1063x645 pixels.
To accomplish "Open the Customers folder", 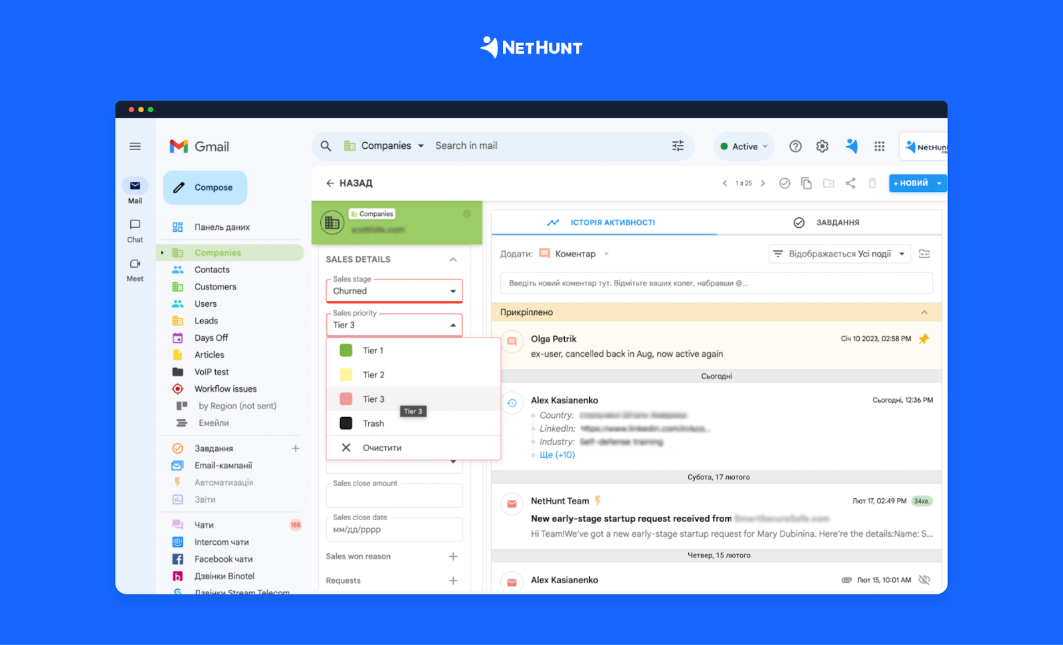I will [215, 287].
